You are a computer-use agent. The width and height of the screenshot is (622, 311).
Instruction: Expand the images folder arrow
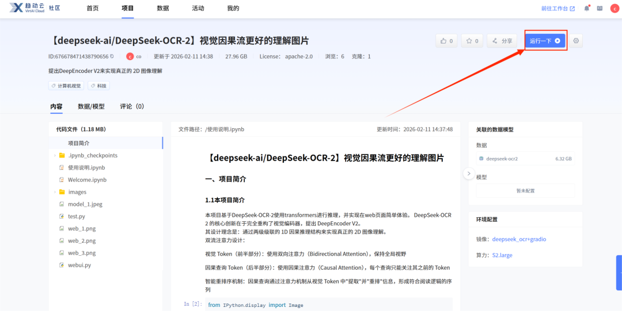(55, 192)
